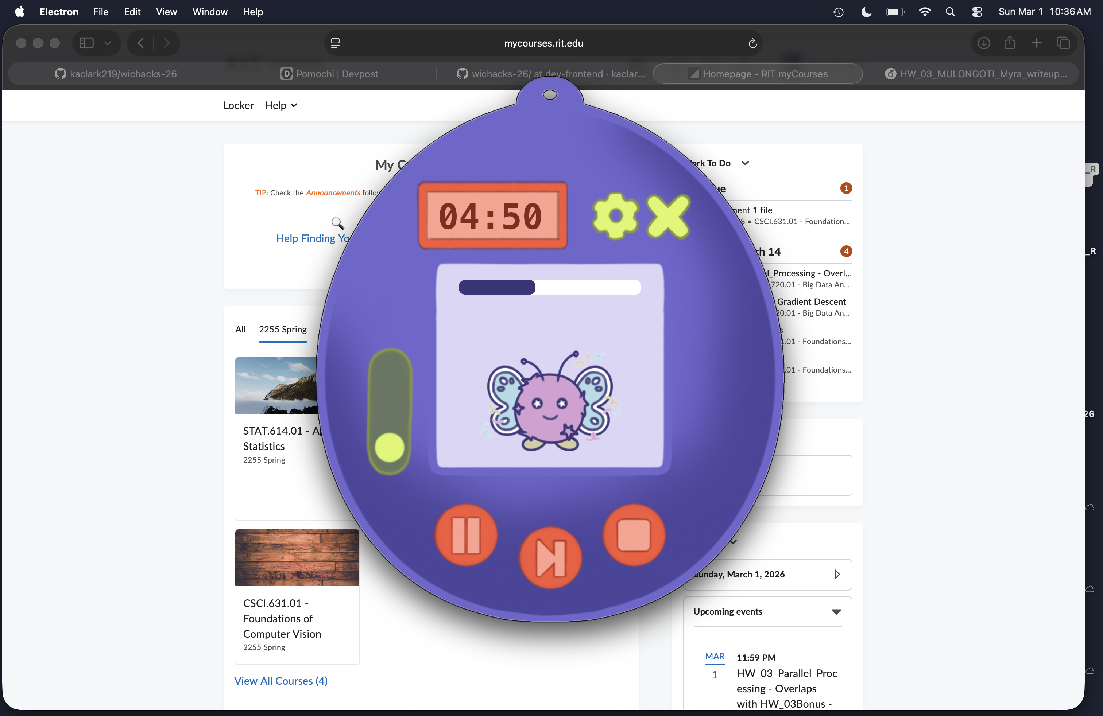
Task: Select the 2255 Spring courses tab
Action: click(x=283, y=329)
